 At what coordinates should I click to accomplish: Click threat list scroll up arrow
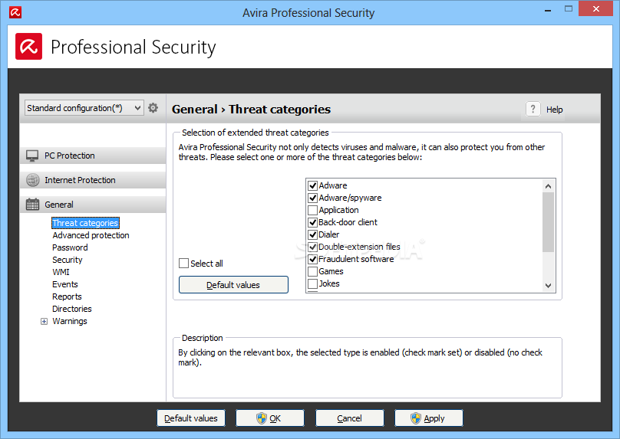(548, 186)
